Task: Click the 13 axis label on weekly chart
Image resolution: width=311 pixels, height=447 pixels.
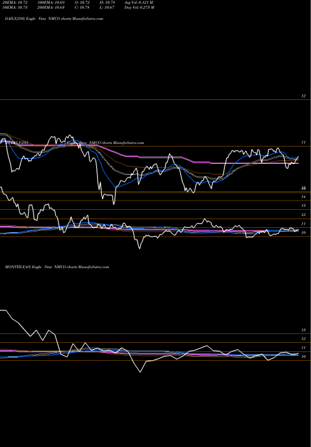Action: pos(304,205)
